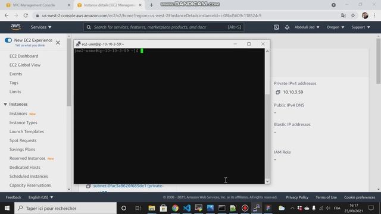Open the Chrome profile avatar
Image resolution: width=381 pixels, height=214 pixels.
pyautogui.click(x=365, y=15)
